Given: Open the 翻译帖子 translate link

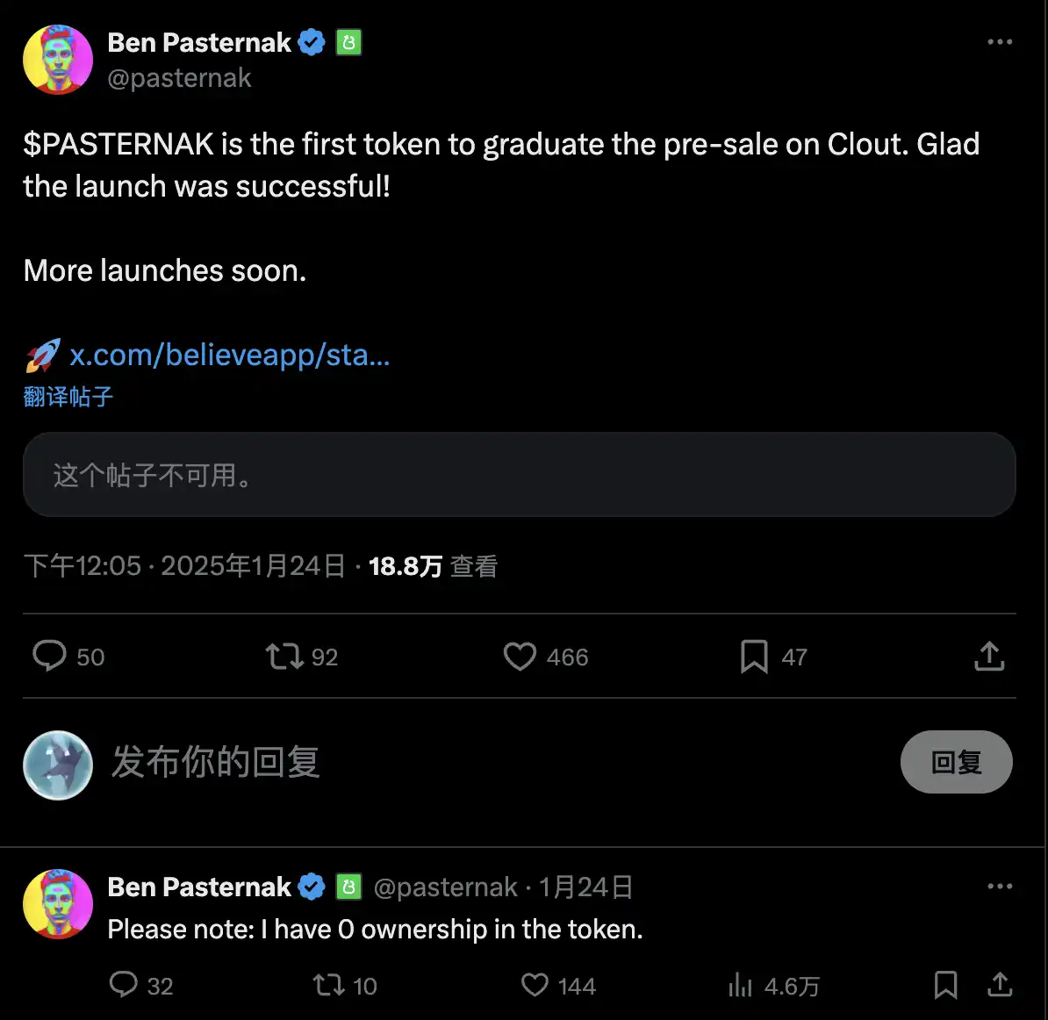Looking at the screenshot, I should pyautogui.click(x=68, y=397).
